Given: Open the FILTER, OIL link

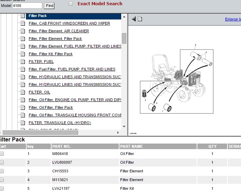Looking at the screenshot, I should pyautogui.click(x=39, y=92).
